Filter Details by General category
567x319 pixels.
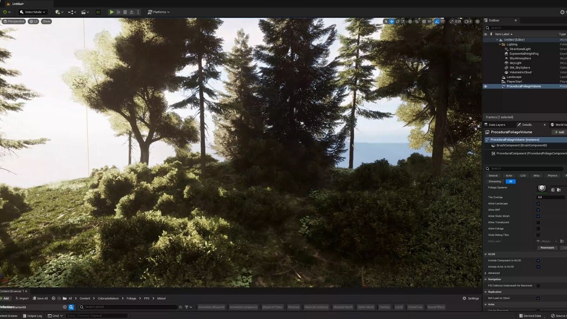(493, 175)
